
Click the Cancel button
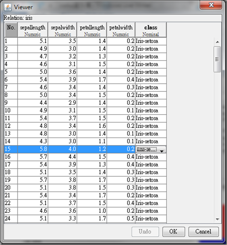[x=203, y=231]
